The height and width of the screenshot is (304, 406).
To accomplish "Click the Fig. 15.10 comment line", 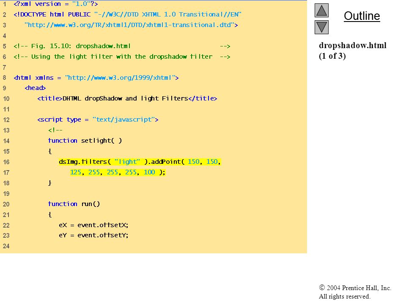I will coord(122,46).
